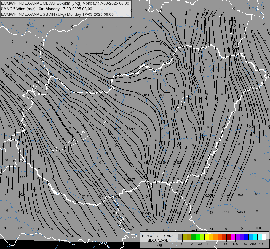Click the map value 0.833

point(115,196)
